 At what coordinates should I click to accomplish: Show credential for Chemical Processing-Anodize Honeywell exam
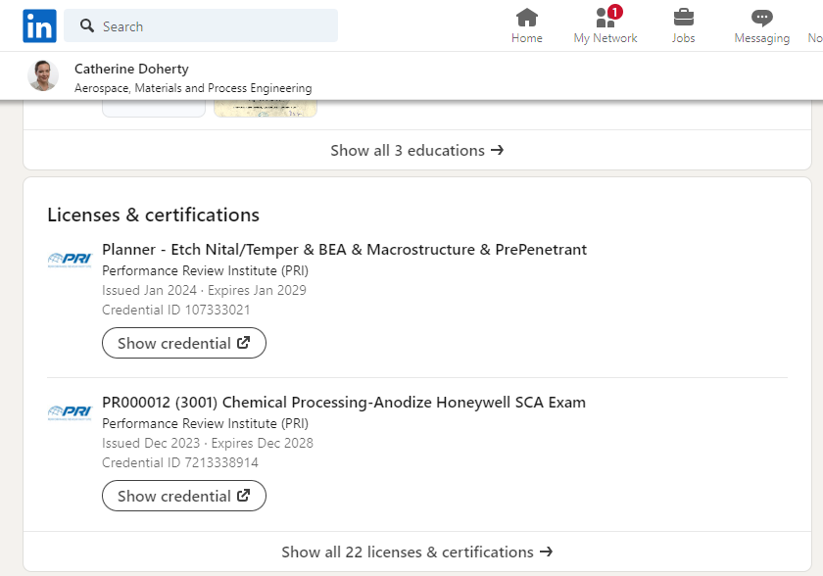pyautogui.click(x=184, y=496)
